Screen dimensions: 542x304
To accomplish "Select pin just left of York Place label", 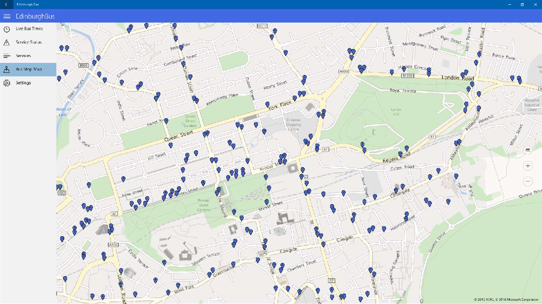I will [267, 104].
